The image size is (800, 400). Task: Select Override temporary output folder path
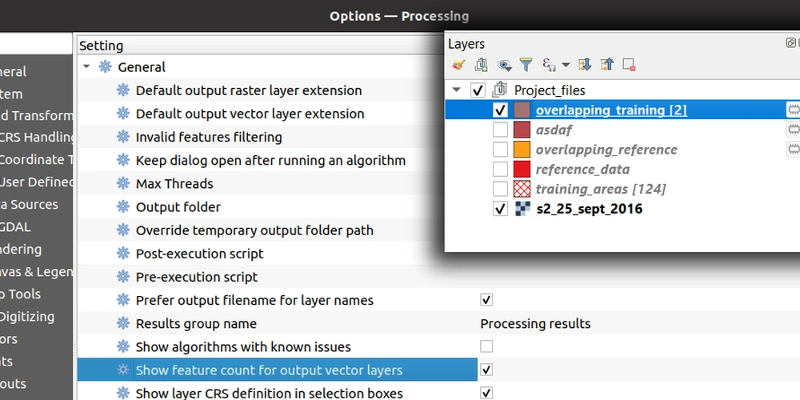(254, 230)
